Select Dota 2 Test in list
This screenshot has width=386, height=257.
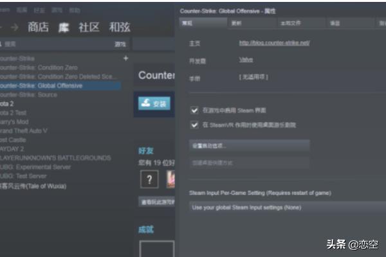pos(13,113)
